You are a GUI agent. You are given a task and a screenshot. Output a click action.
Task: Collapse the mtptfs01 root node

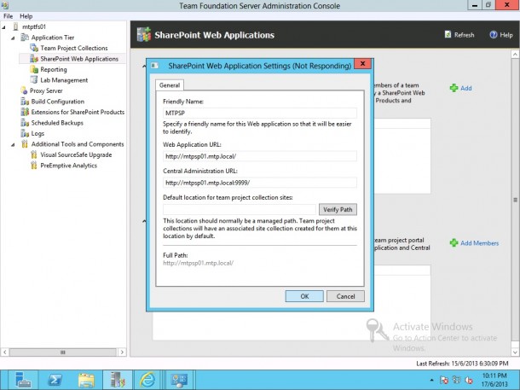click(4, 27)
